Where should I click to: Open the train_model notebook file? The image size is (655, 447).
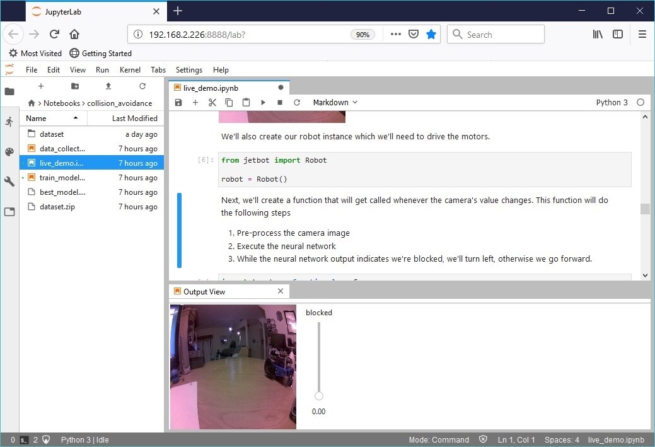62,178
